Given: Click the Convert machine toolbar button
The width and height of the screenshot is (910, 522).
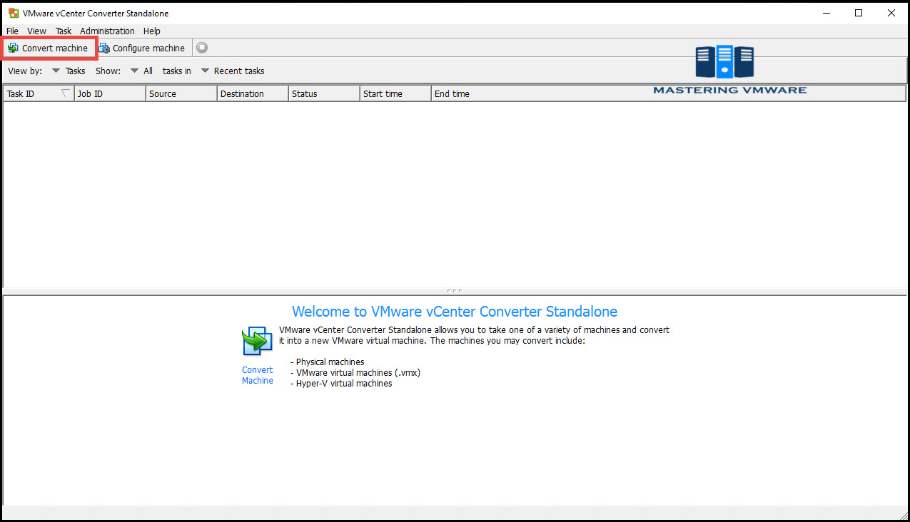Looking at the screenshot, I should click(49, 48).
